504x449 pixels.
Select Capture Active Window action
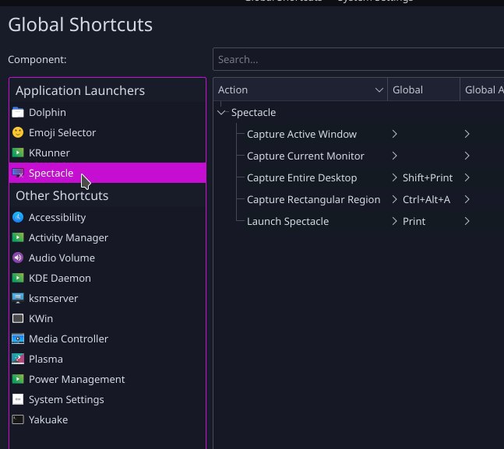click(x=301, y=135)
